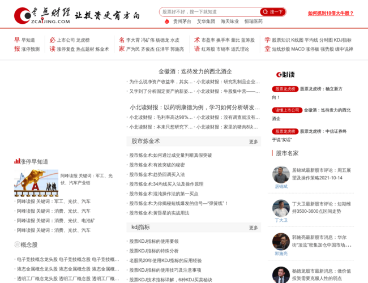
Task: Open 阿峰读报 关键词：消费、光伏、电池矿
Action: tap(56, 221)
